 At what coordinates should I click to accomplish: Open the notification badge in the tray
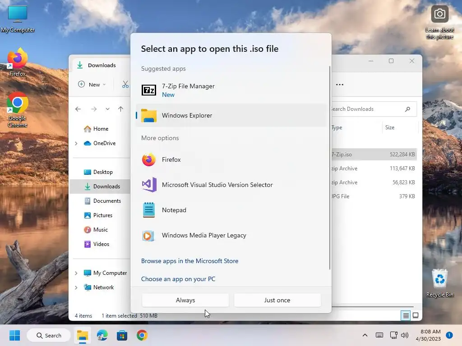click(x=449, y=335)
